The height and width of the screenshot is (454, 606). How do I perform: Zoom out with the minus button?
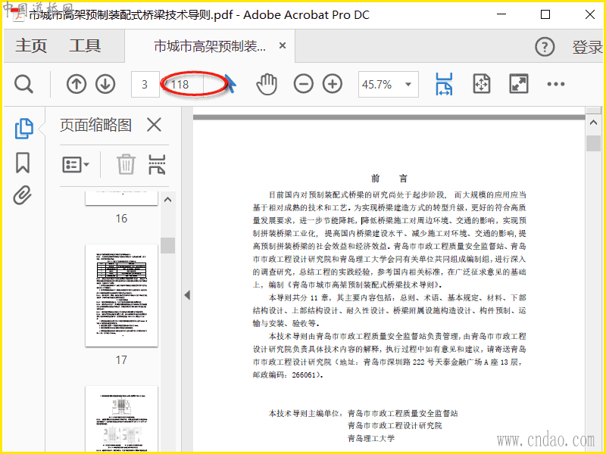pyautogui.click(x=304, y=84)
